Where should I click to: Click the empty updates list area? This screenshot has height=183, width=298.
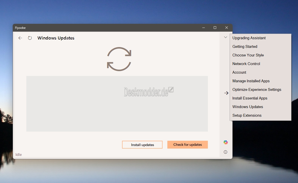coord(117,104)
